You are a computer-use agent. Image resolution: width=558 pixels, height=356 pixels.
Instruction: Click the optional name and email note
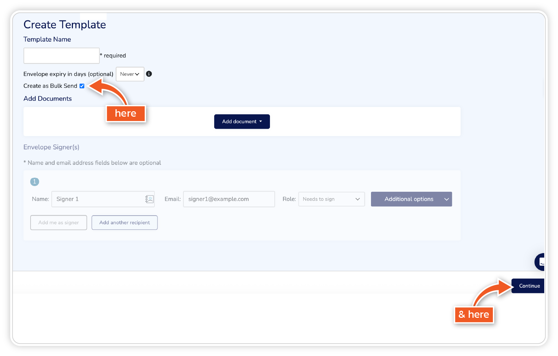(92, 163)
